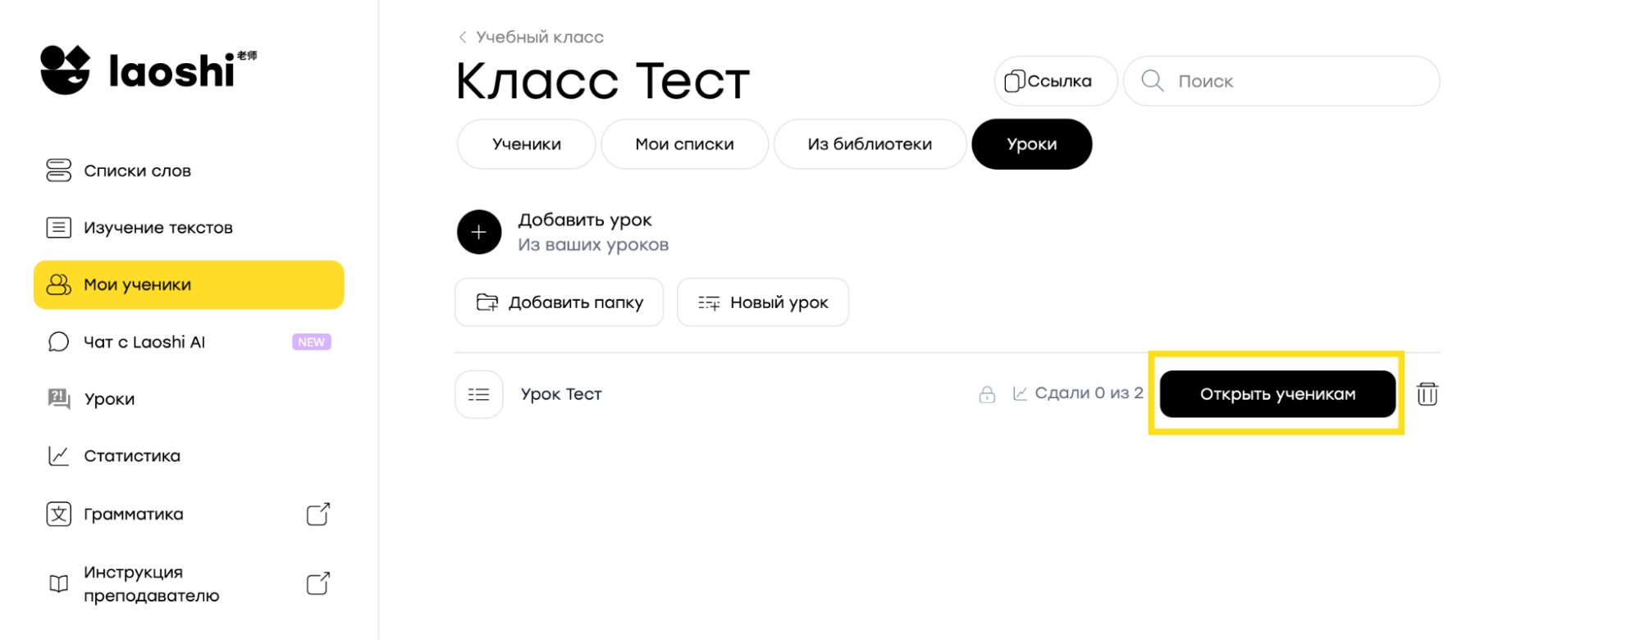Viewport: 1640px width, 640px height.
Task: Switch to the Ученики tab
Action: (x=527, y=144)
